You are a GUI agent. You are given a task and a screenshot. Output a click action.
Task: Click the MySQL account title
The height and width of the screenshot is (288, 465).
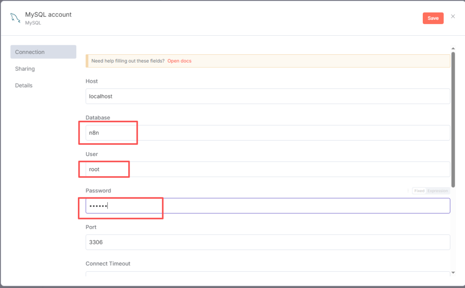coord(48,15)
